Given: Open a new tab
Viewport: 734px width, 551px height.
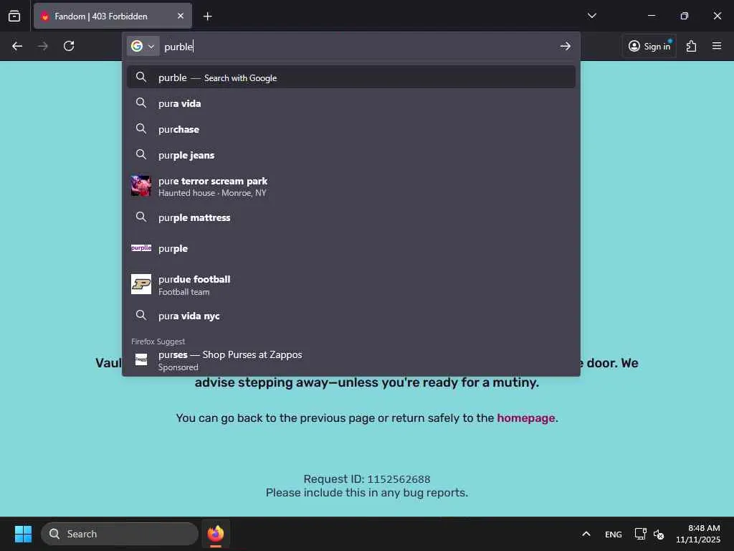Looking at the screenshot, I should coord(207,17).
